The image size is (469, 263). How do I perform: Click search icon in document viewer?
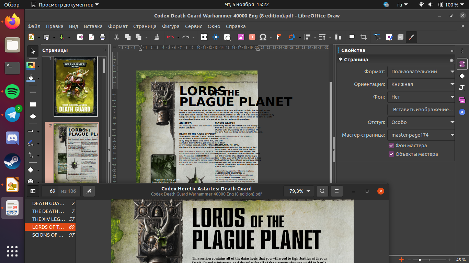click(x=322, y=191)
